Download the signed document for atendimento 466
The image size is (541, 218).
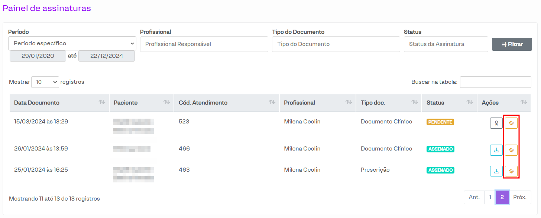496,150
